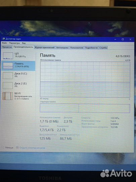Screen dimensions: 136x182
Task: Open the Журнал приложений tab
Action: 45,48
